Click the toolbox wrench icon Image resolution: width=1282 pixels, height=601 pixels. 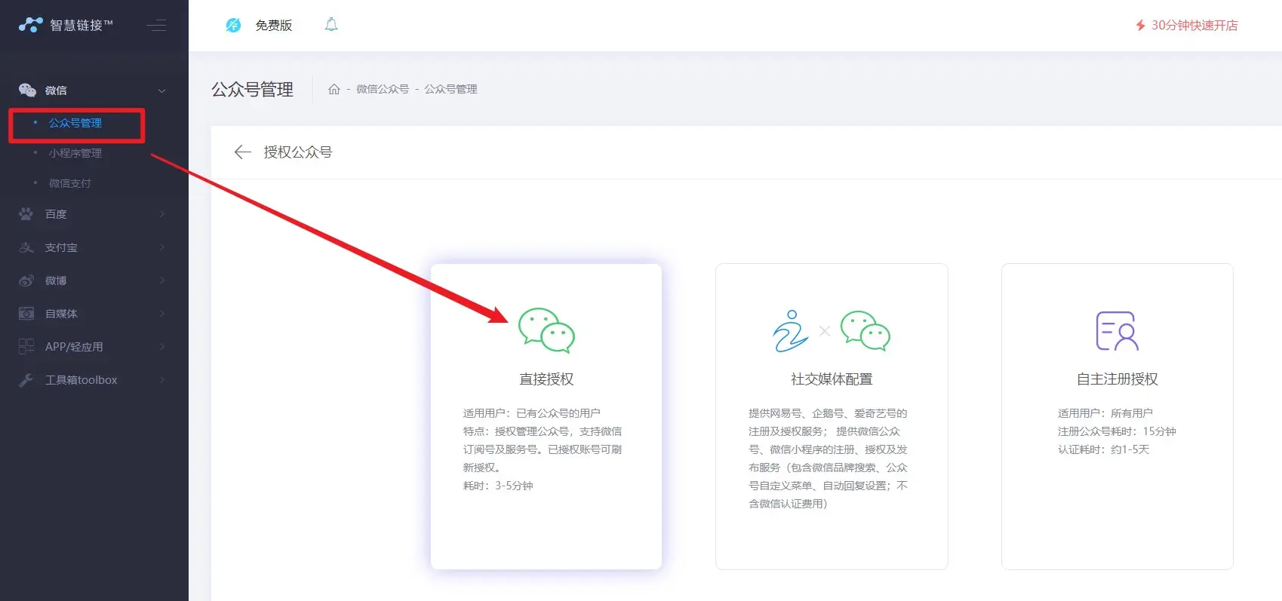(x=26, y=380)
